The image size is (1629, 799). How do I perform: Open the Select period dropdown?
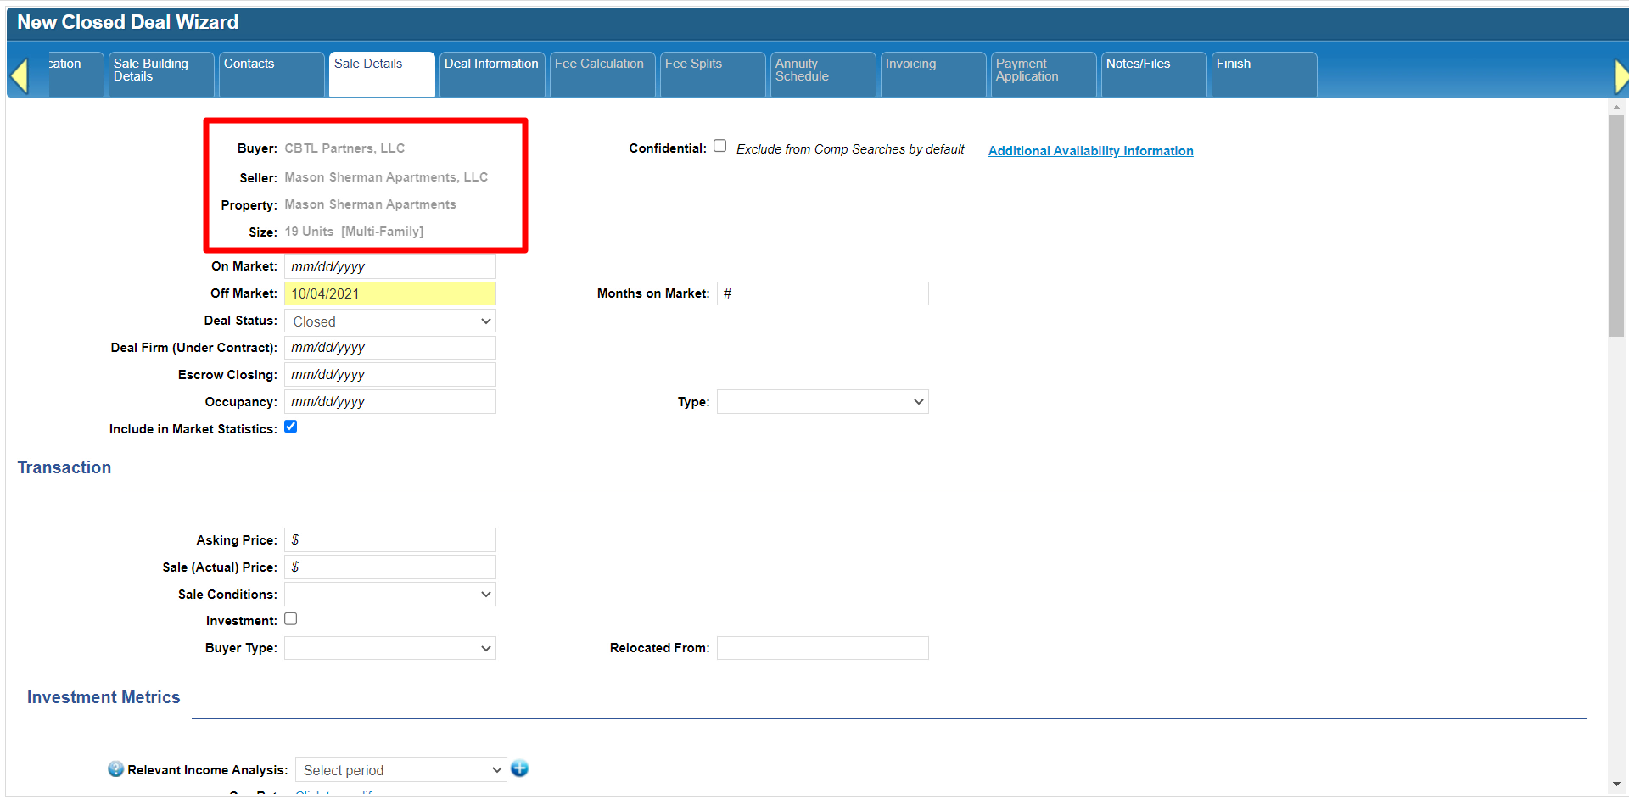[400, 770]
